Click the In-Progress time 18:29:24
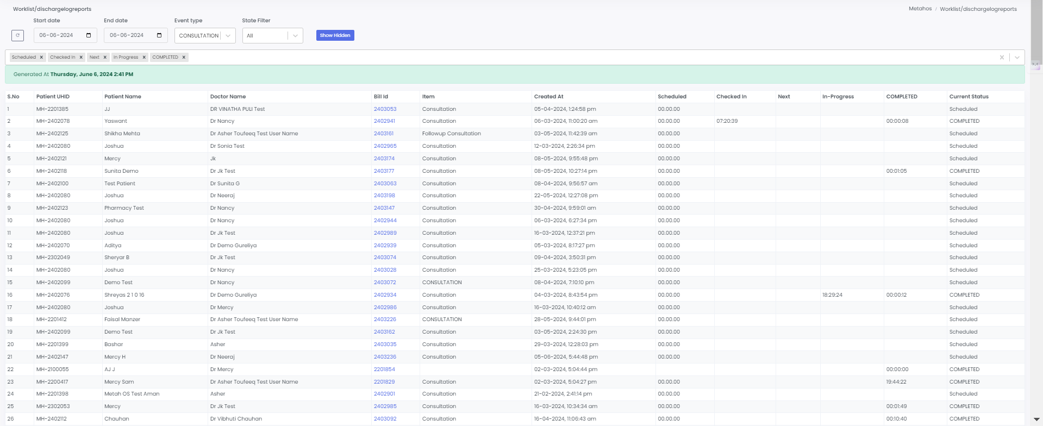This screenshot has width=1043, height=426. tap(832, 295)
